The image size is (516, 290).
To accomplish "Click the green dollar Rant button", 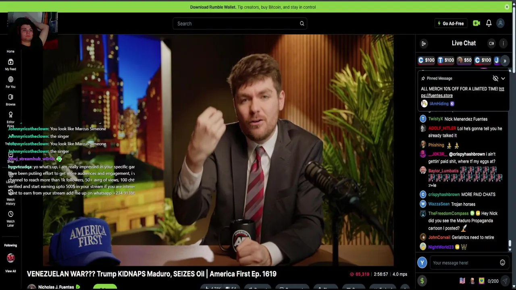I will pos(422,281).
